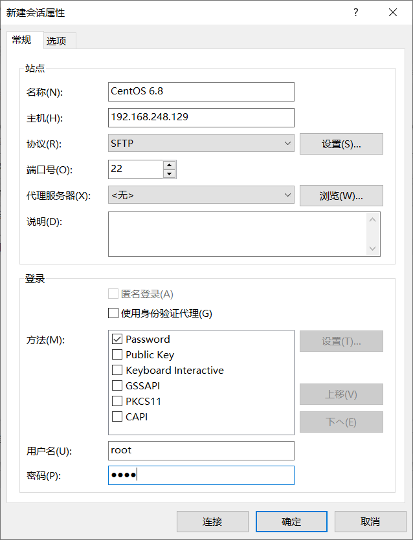Click description box scroll up arrow
The height and width of the screenshot is (540, 413).
(373, 220)
